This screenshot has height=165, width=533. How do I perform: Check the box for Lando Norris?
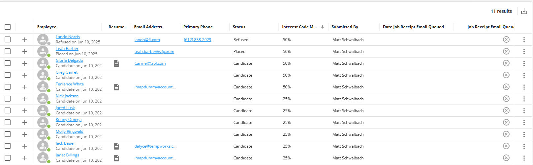click(8, 40)
